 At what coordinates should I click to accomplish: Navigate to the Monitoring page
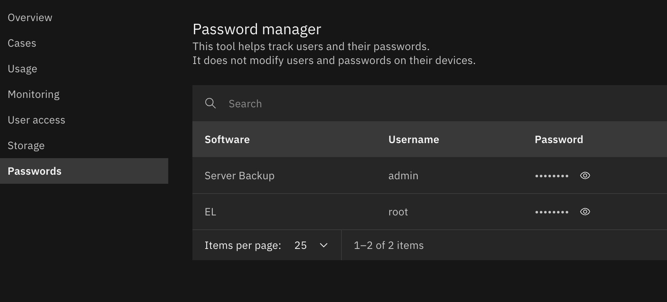pos(34,95)
